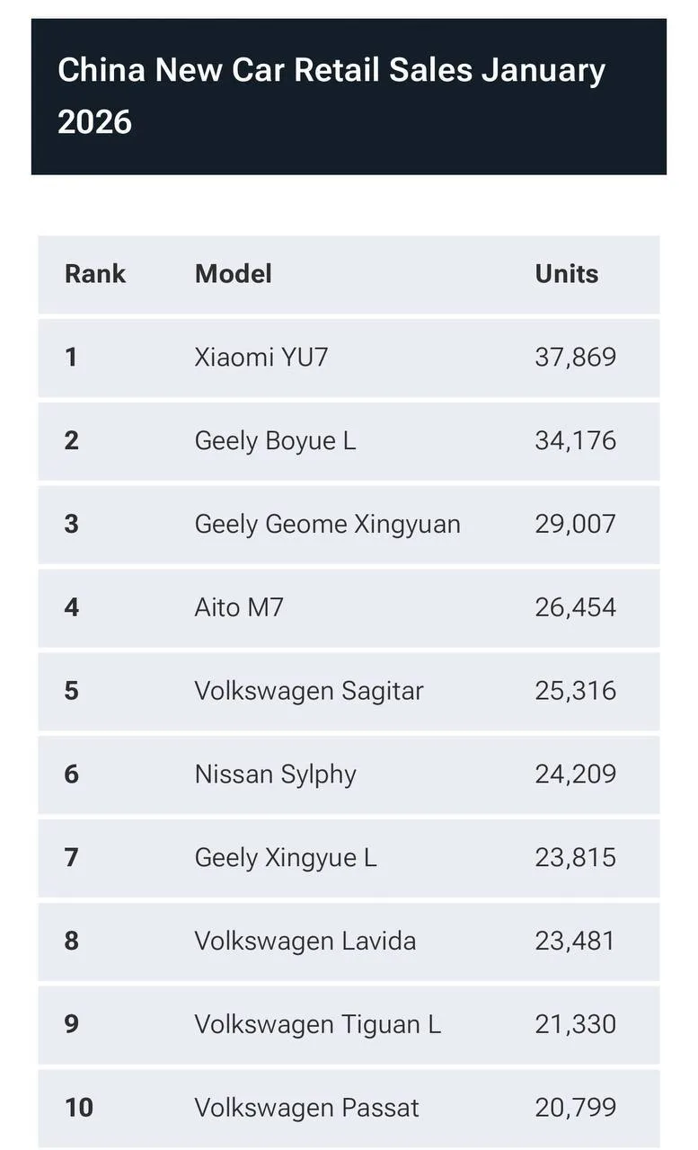
Task: Click the Volkswagen Tiguan L entry
Action: click(317, 1025)
